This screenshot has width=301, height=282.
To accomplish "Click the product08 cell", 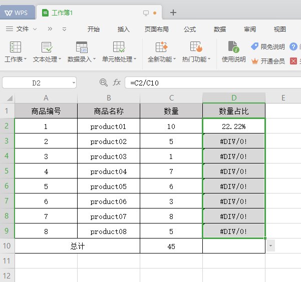I will pos(109,231).
